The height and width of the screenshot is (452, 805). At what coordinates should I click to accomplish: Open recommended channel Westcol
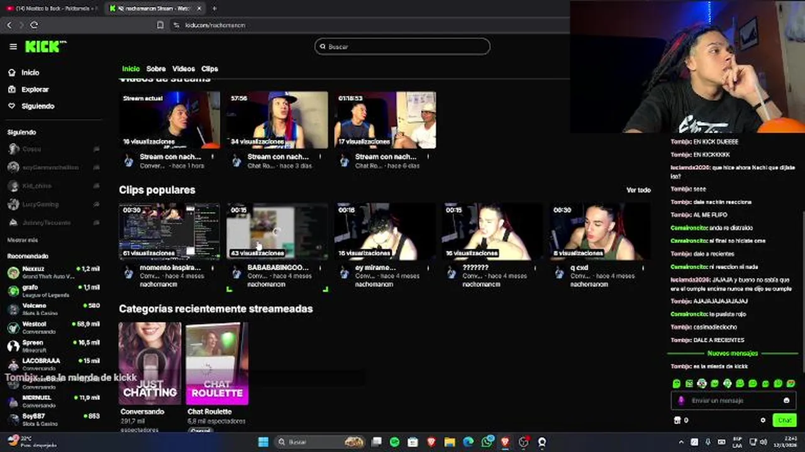click(53, 328)
